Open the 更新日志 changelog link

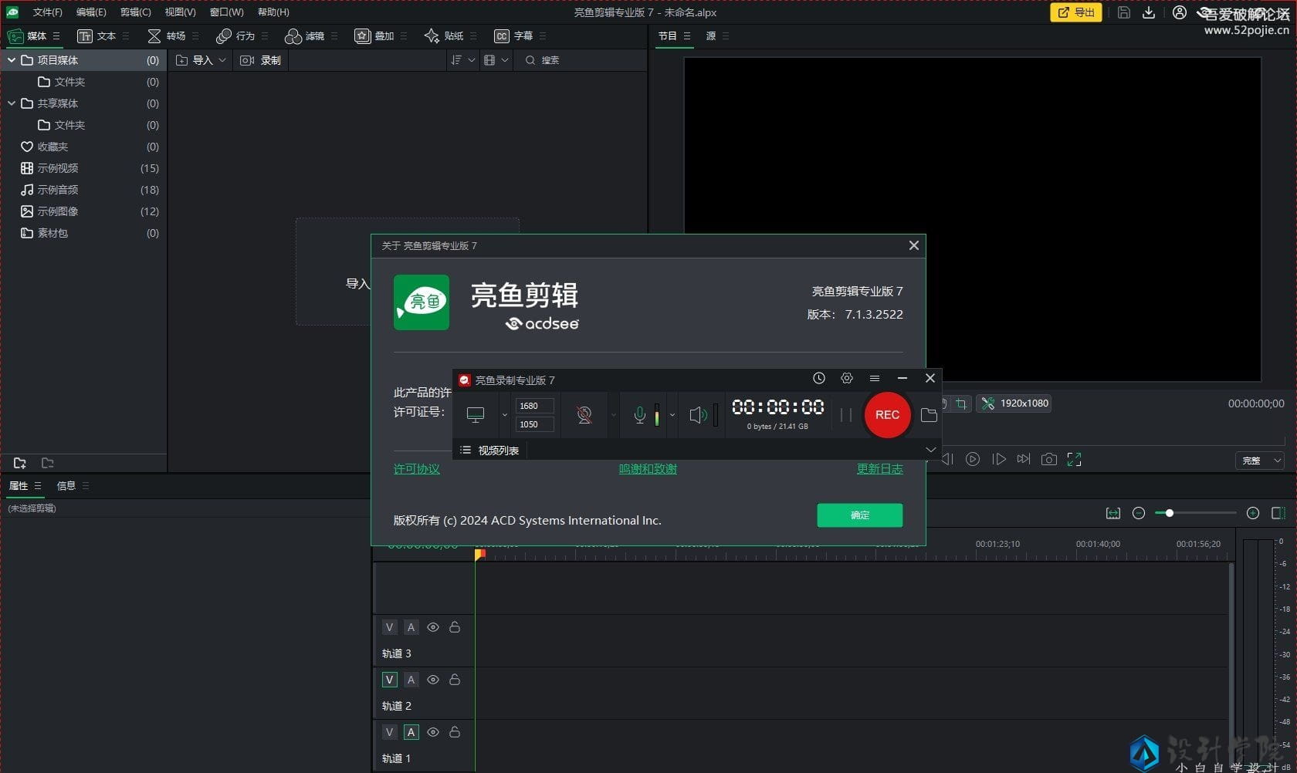click(x=879, y=469)
